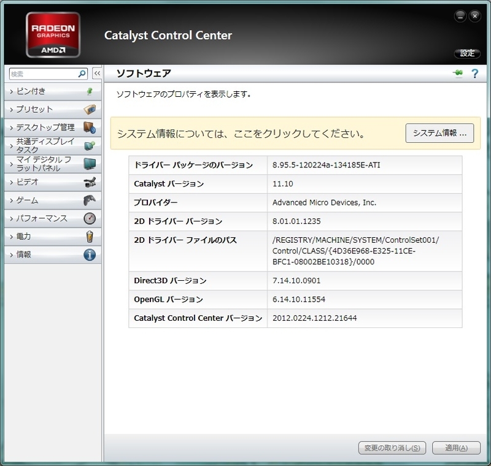Viewport: 491px width, 466px height.
Task: Select driver package version 8.95.5-120224a-134185E-ATI
Action: point(326,165)
